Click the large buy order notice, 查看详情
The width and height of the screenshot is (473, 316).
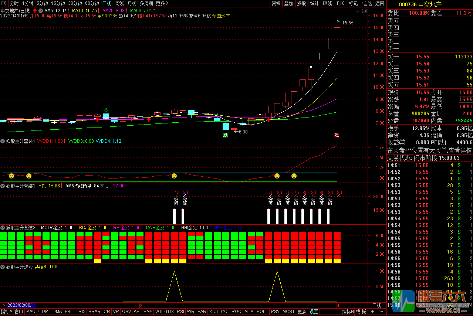[429, 150]
